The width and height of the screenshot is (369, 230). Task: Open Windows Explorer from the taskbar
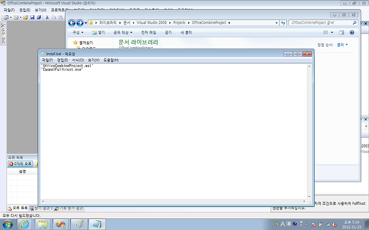[43, 224]
